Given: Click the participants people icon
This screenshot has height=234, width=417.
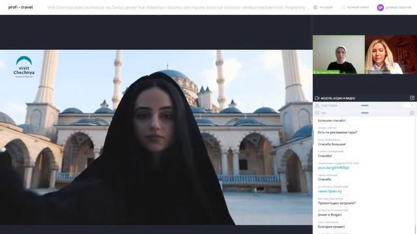Looking at the screenshot, I should [x=317, y=105].
